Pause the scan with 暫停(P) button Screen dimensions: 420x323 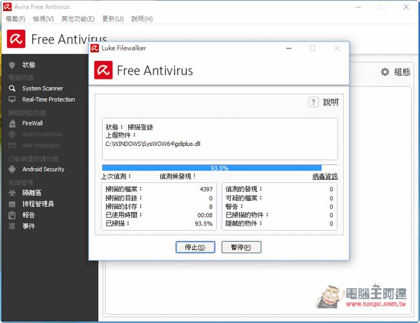(242, 247)
